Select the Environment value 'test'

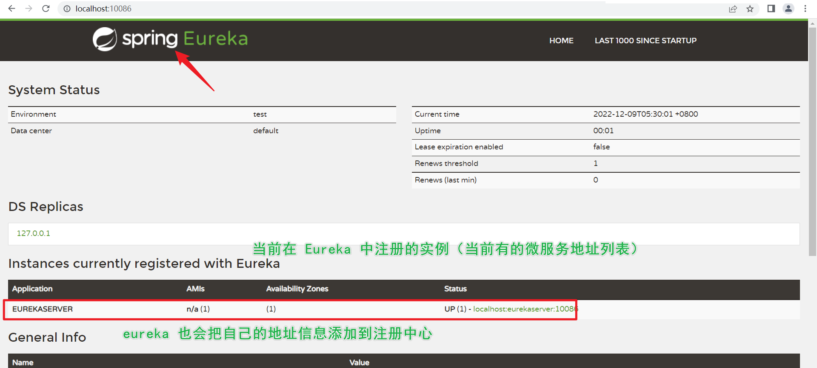point(260,114)
